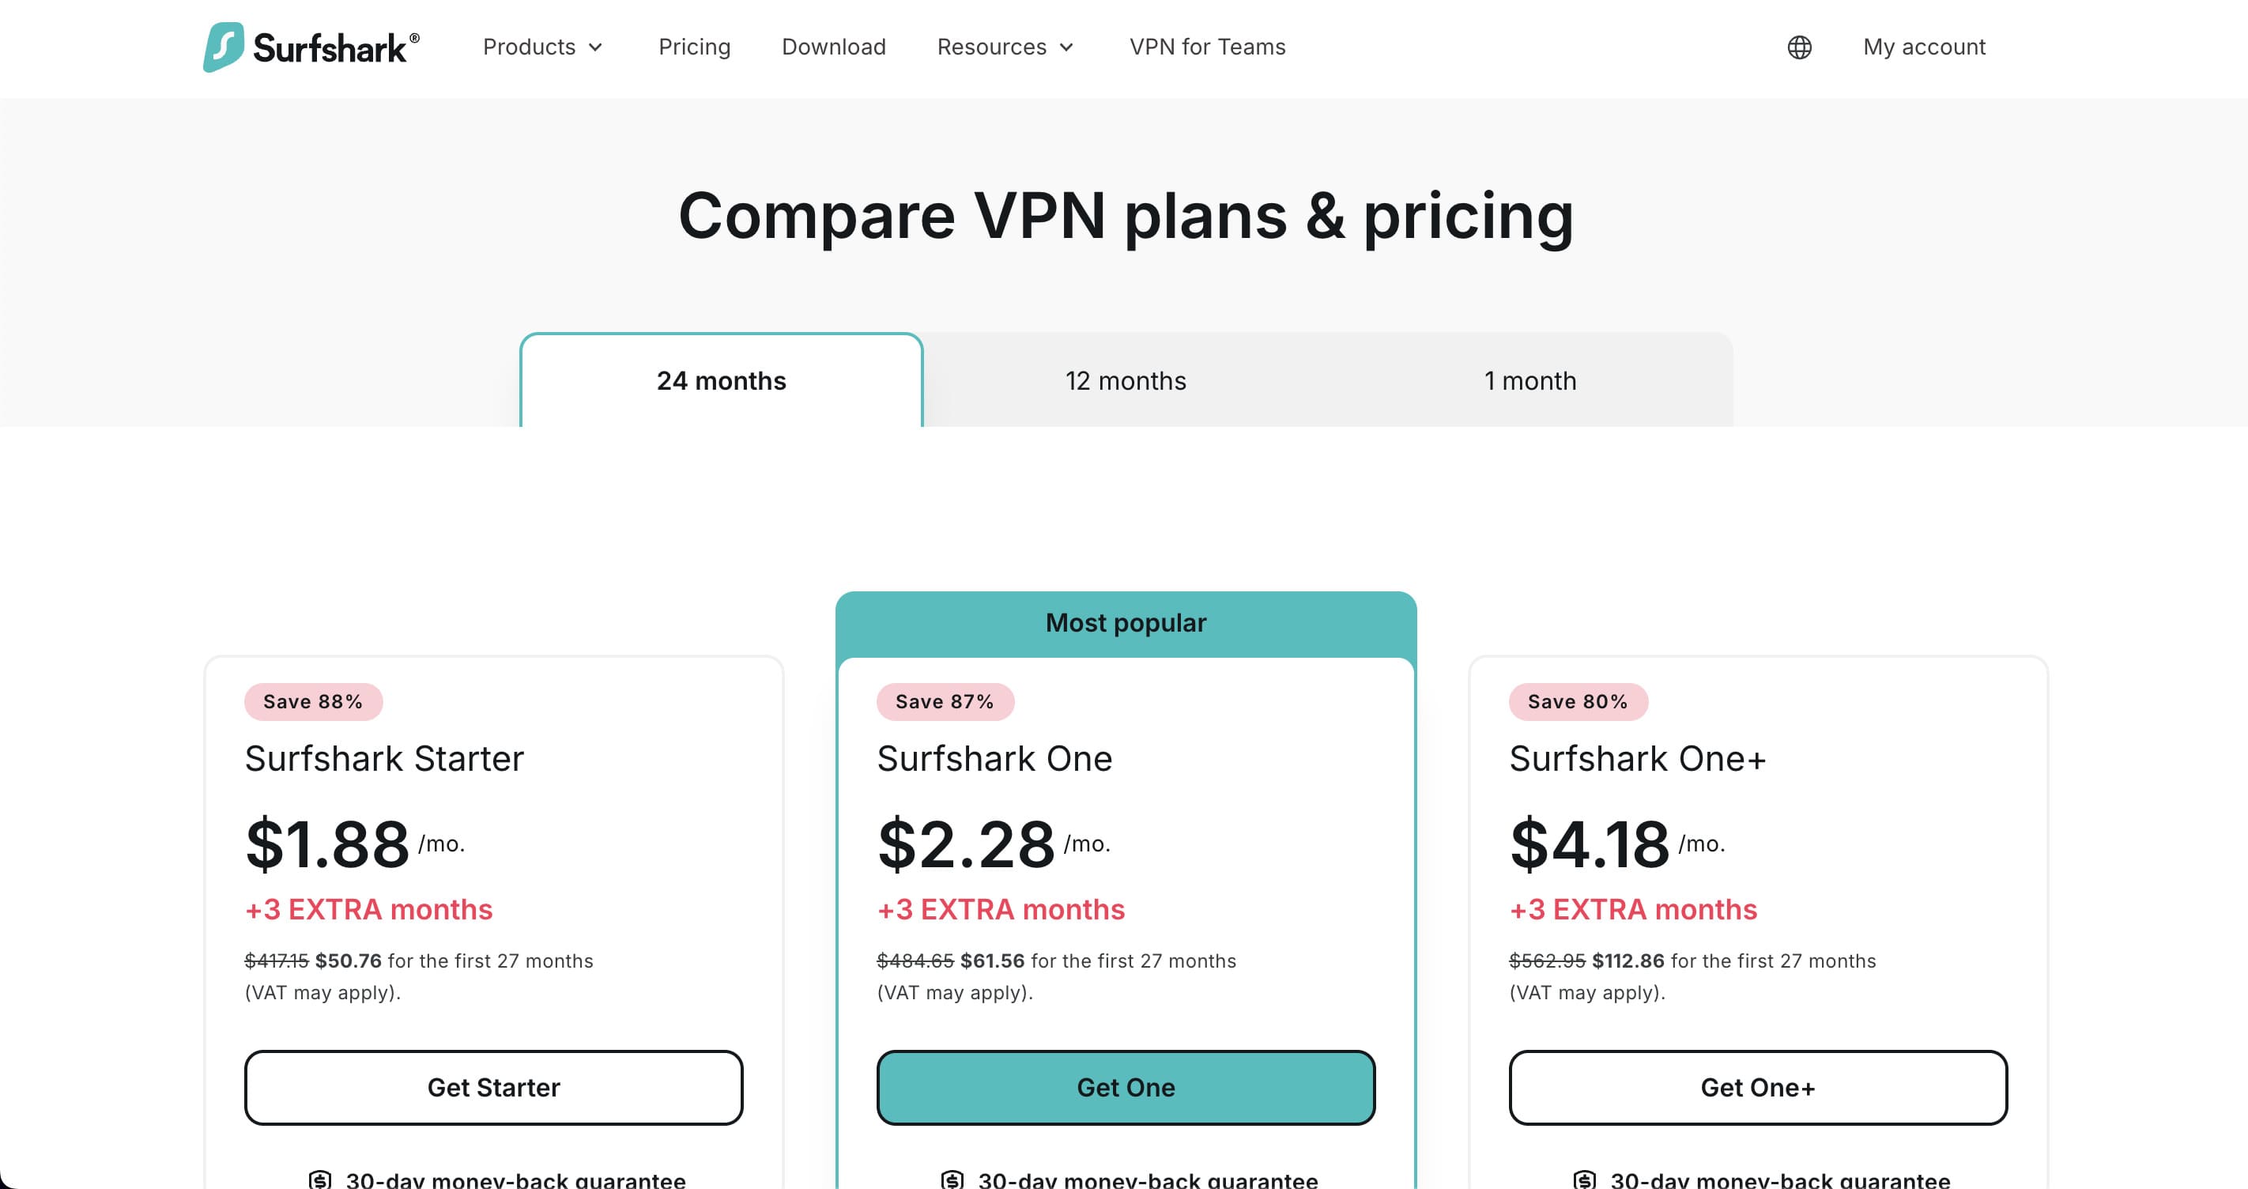Open VPN for Teams link
Screen dimensions: 2248x1189
pyautogui.click(x=1208, y=47)
